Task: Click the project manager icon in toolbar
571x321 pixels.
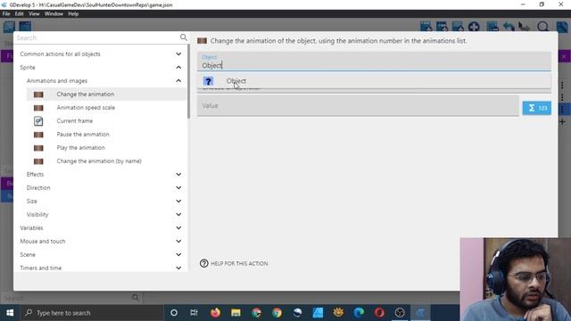Action: click(9, 27)
